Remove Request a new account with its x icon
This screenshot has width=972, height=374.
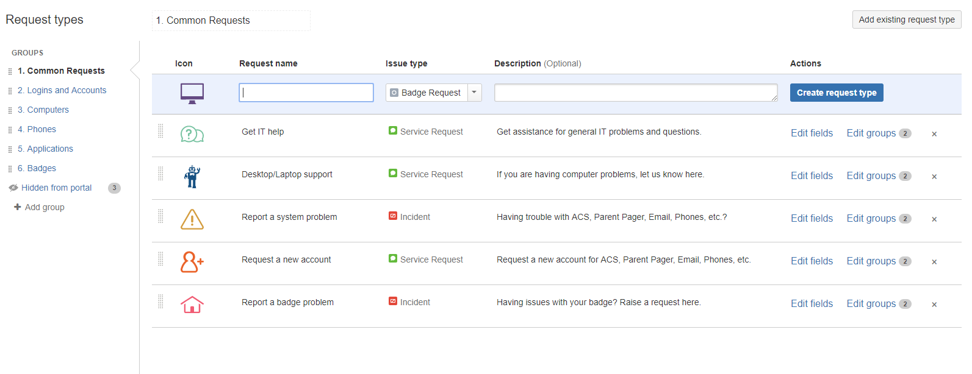click(x=934, y=262)
